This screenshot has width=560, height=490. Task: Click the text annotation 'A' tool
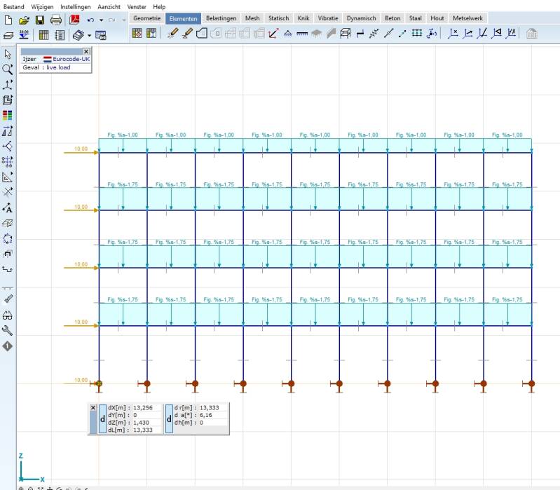coord(8,208)
